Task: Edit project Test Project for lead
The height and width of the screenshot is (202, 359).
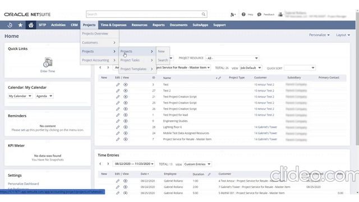Action: coord(118,115)
